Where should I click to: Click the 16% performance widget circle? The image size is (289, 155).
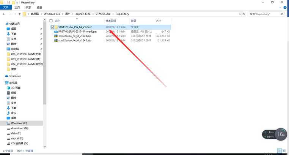click(281, 134)
